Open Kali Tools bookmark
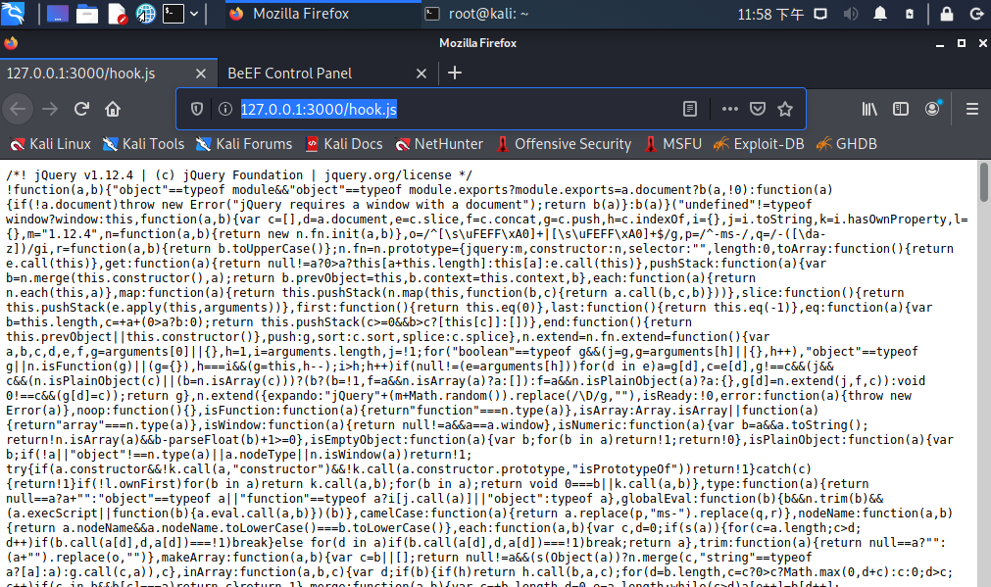 click(x=143, y=144)
